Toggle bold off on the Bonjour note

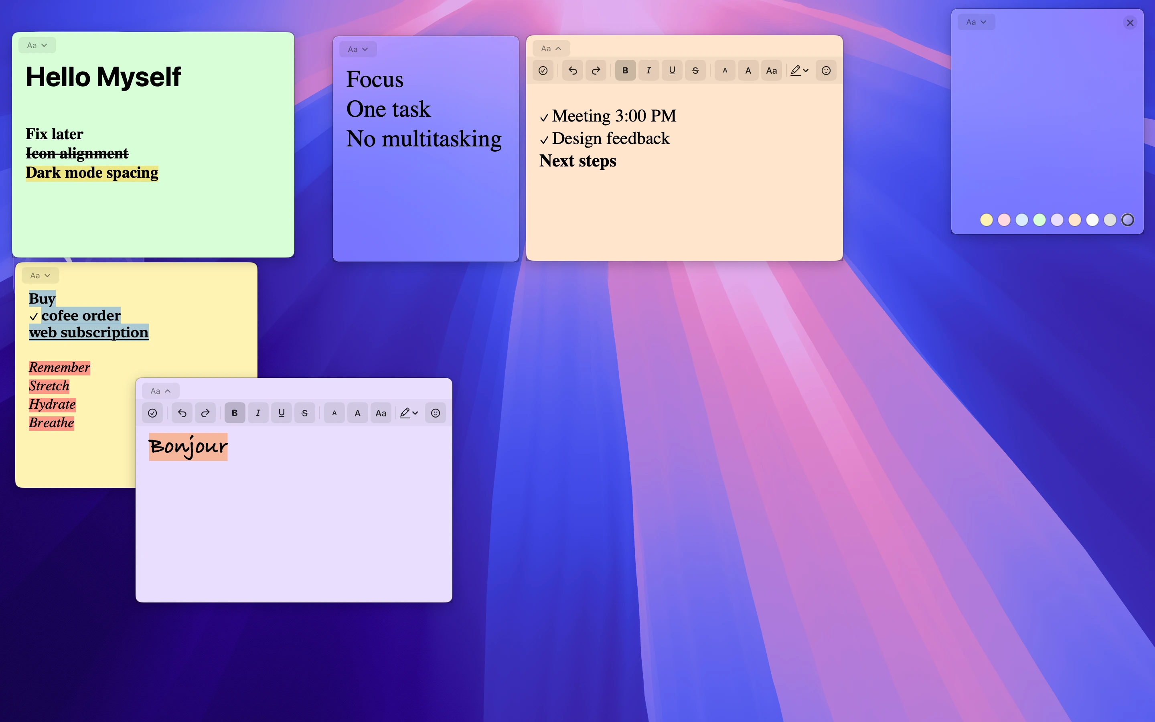(234, 413)
